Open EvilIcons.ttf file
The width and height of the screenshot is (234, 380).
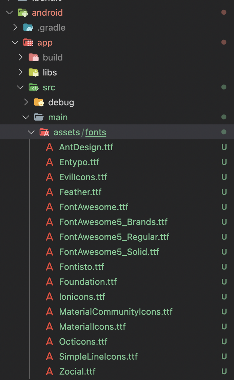point(83,177)
